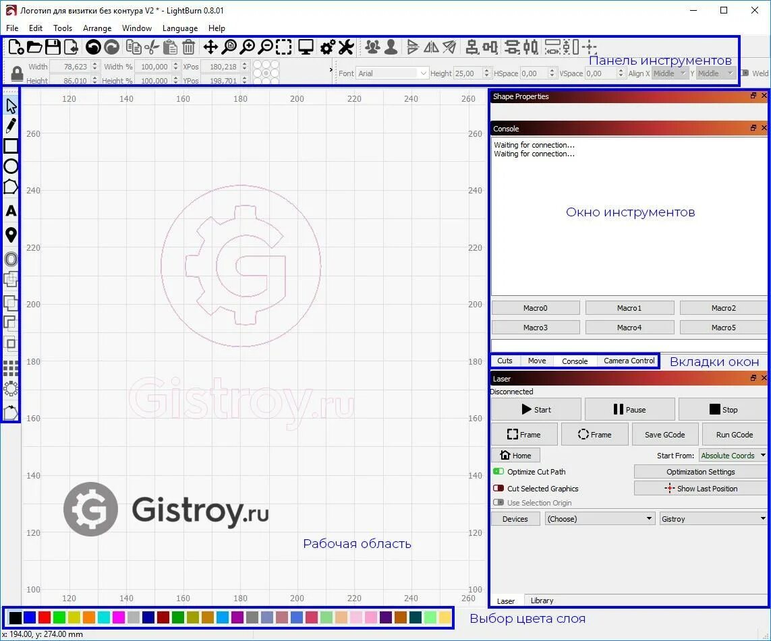Image resolution: width=771 pixels, height=641 pixels.
Task: Ungroup objects with the single person icon
Action: [x=391, y=47]
